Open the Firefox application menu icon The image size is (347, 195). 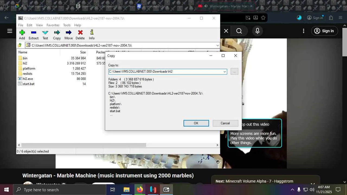(x=340, y=18)
